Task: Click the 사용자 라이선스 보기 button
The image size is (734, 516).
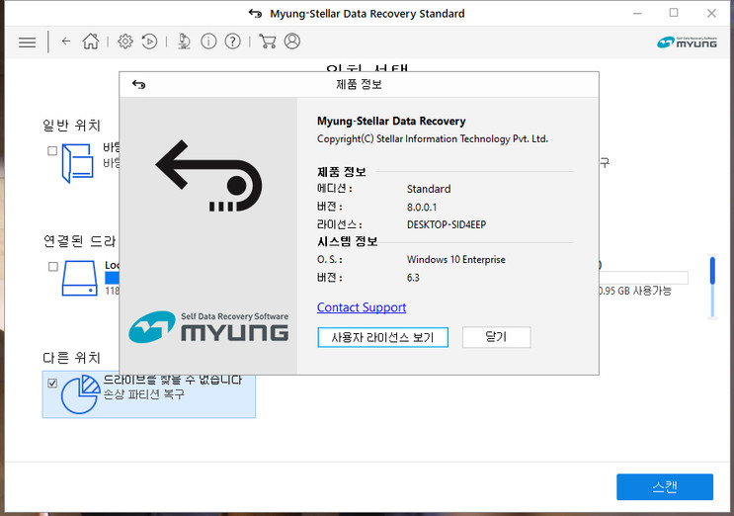Action: 382,337
